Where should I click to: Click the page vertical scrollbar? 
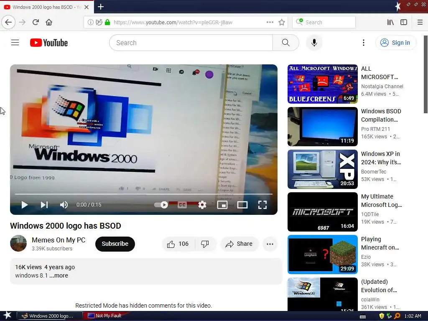(425, 74)
